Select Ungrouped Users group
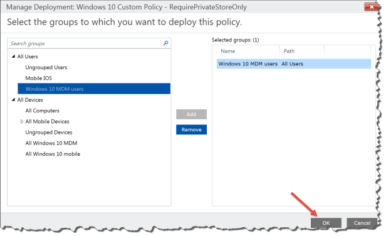This screenshot has height=236, width=386. [x=46, y=67]
